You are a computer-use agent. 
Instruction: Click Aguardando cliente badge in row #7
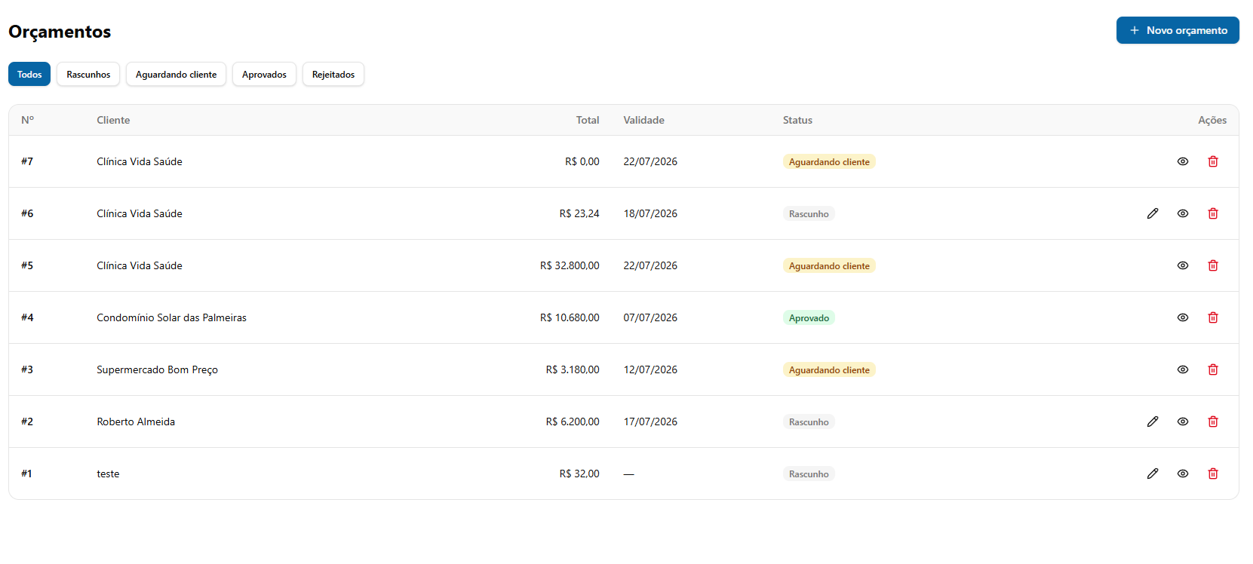pos(829,161)
